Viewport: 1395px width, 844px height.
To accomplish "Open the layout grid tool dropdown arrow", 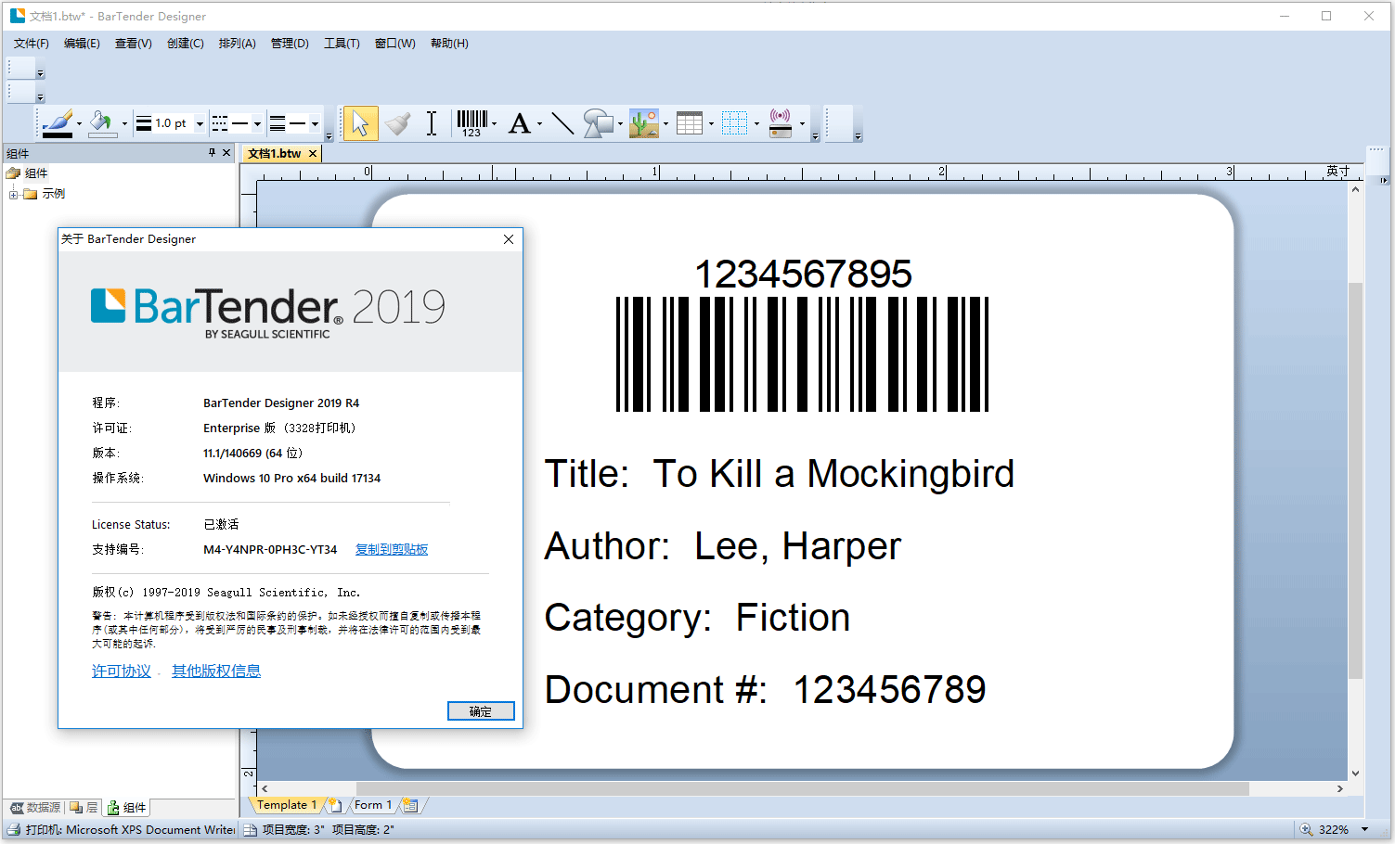I will click(x=756, y=123).
